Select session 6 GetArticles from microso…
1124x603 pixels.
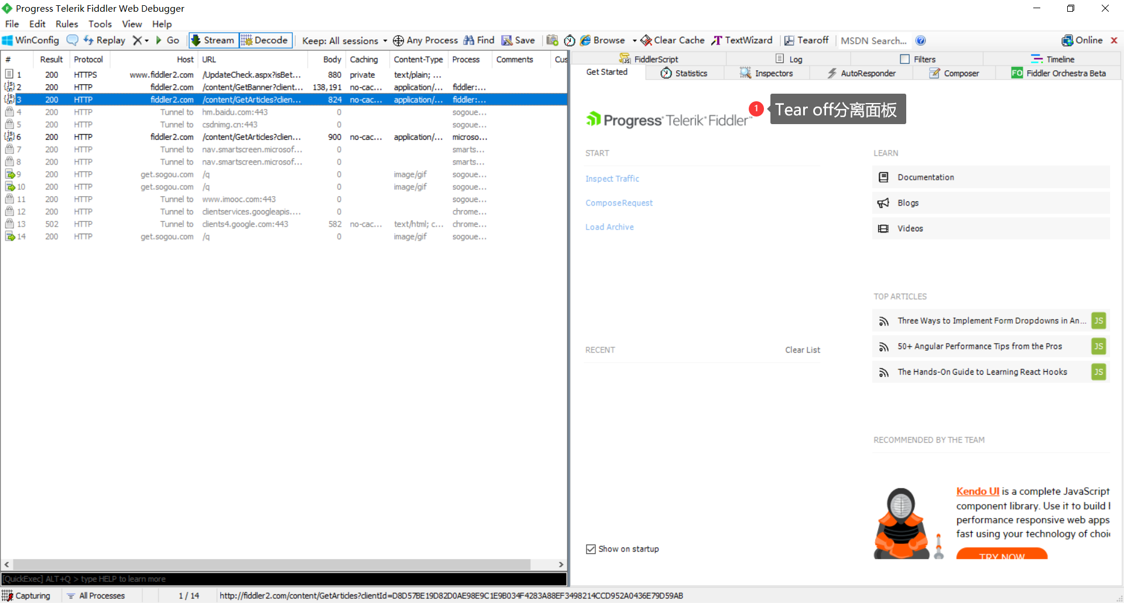coord(284,136)
